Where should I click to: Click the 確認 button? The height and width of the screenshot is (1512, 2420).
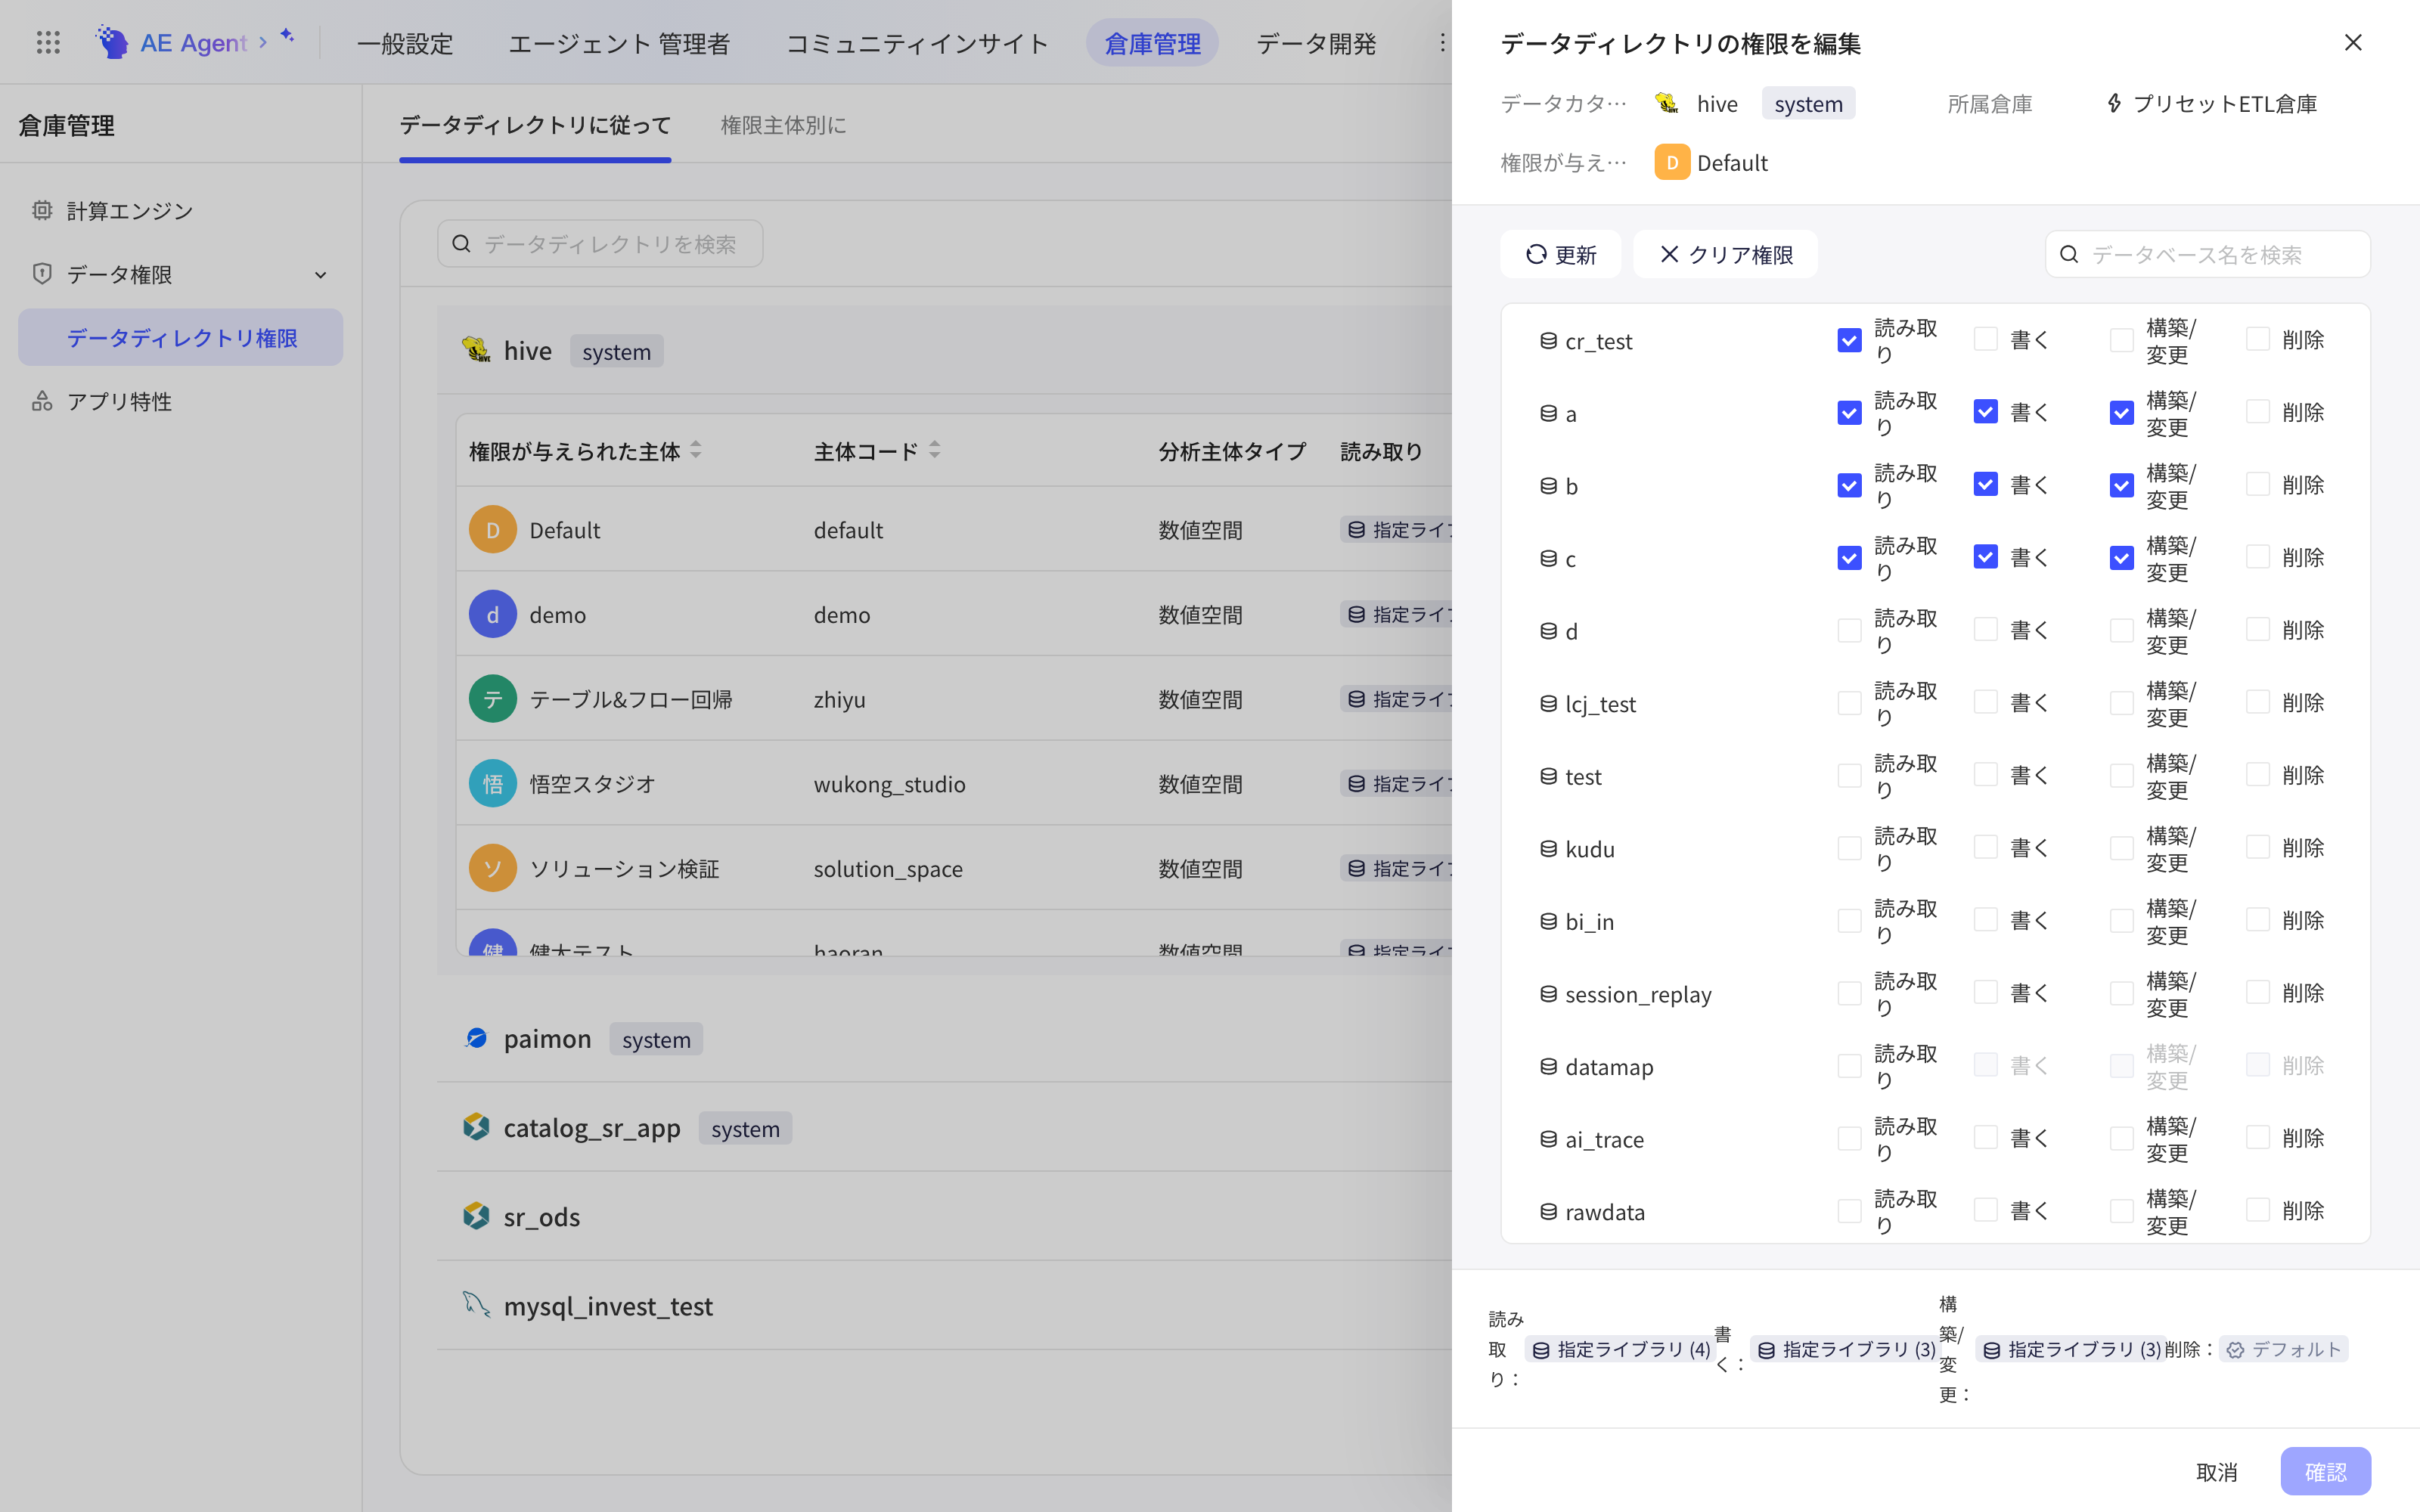tap(2325, 1471)
